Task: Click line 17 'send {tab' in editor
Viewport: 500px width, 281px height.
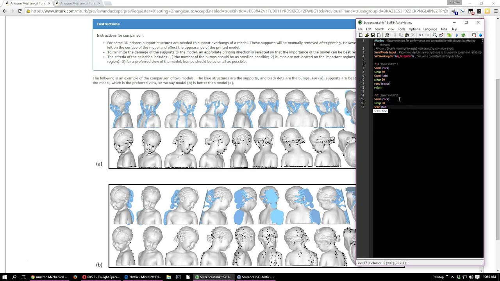Action: pos(380,107)
